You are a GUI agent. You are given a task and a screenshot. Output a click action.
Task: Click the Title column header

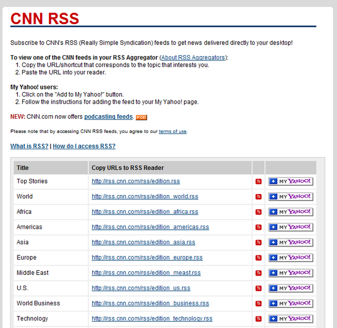(51, 168)
